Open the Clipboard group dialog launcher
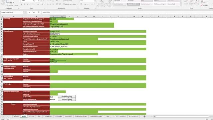Image resolution: width=213 pixels, height=120 pixels. 19,8
